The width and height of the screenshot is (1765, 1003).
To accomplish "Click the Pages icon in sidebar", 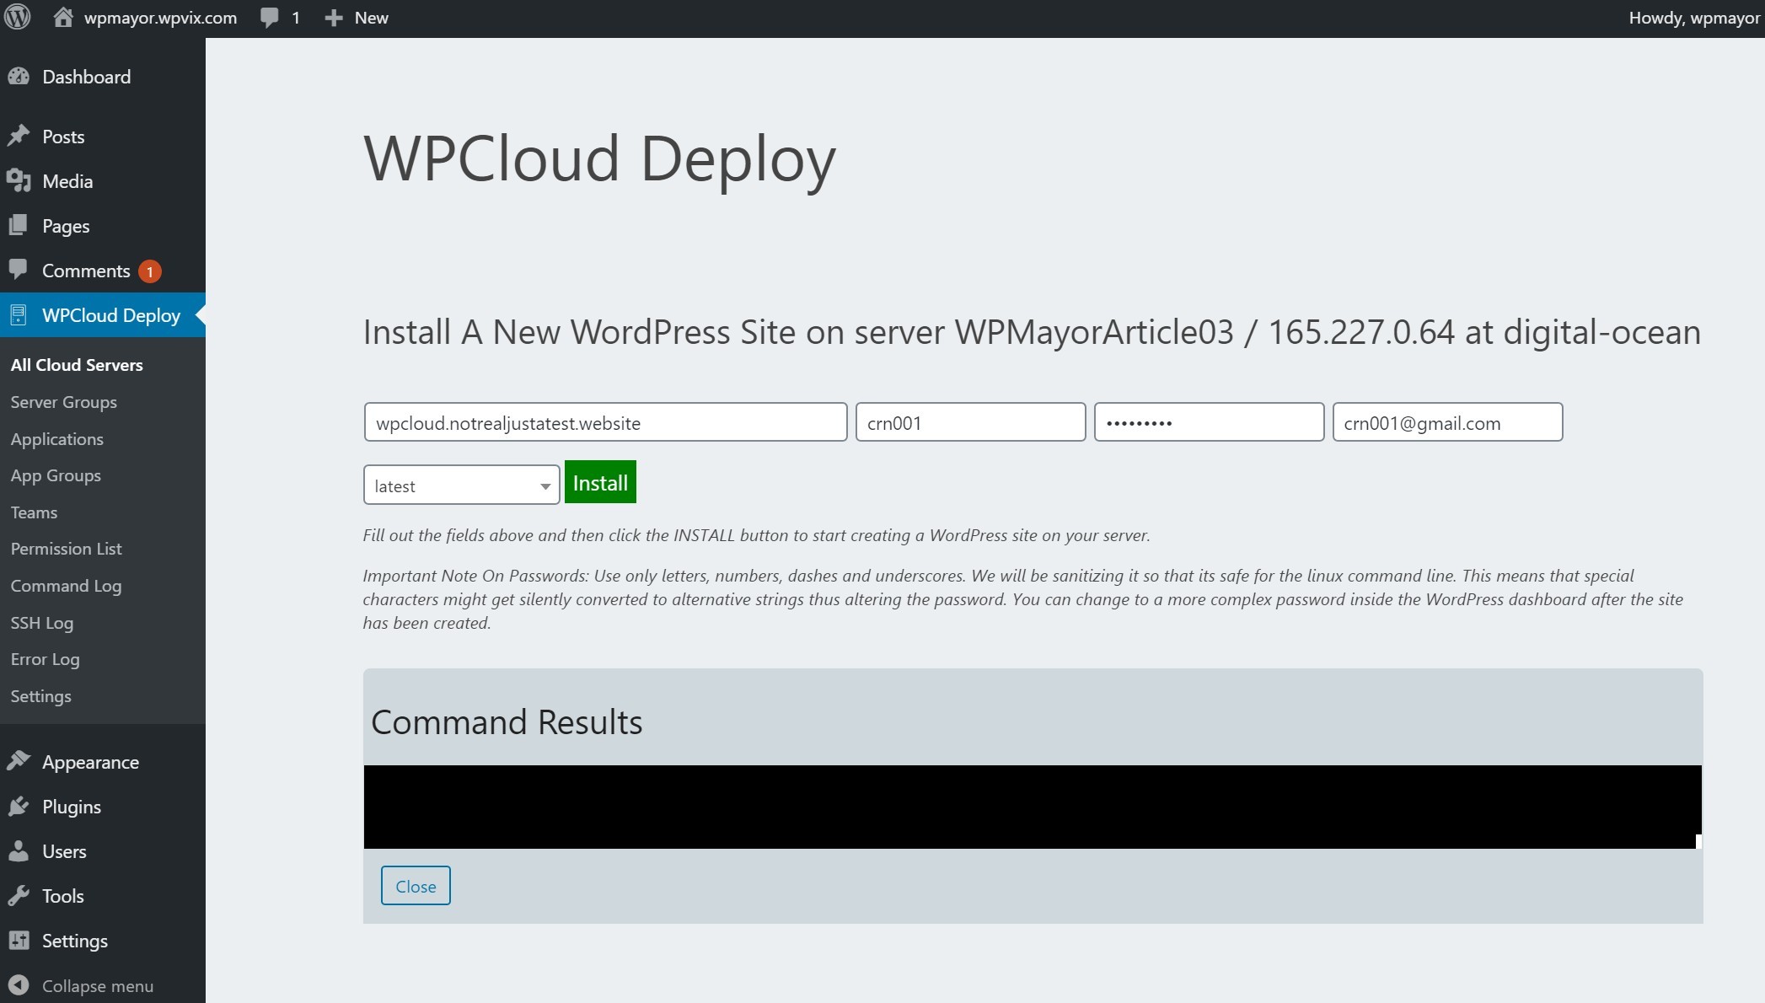I will click(x=19, y=225).
